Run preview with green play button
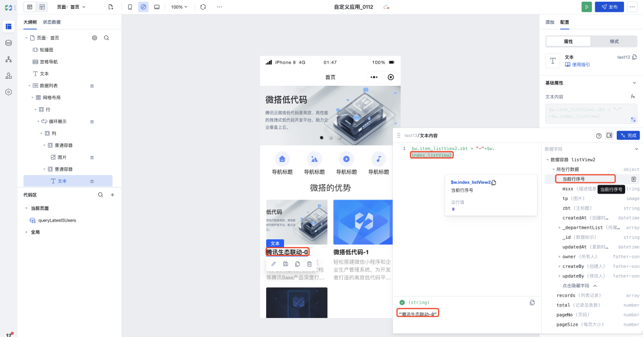The width and height of the screenshot is (643, 337). pyautogui.click(x=587, y=7)
